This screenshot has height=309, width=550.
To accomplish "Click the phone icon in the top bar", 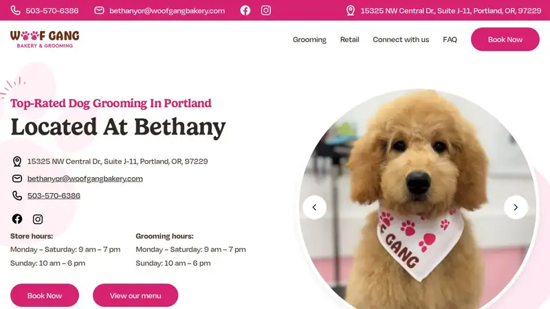I will point(15,10).
